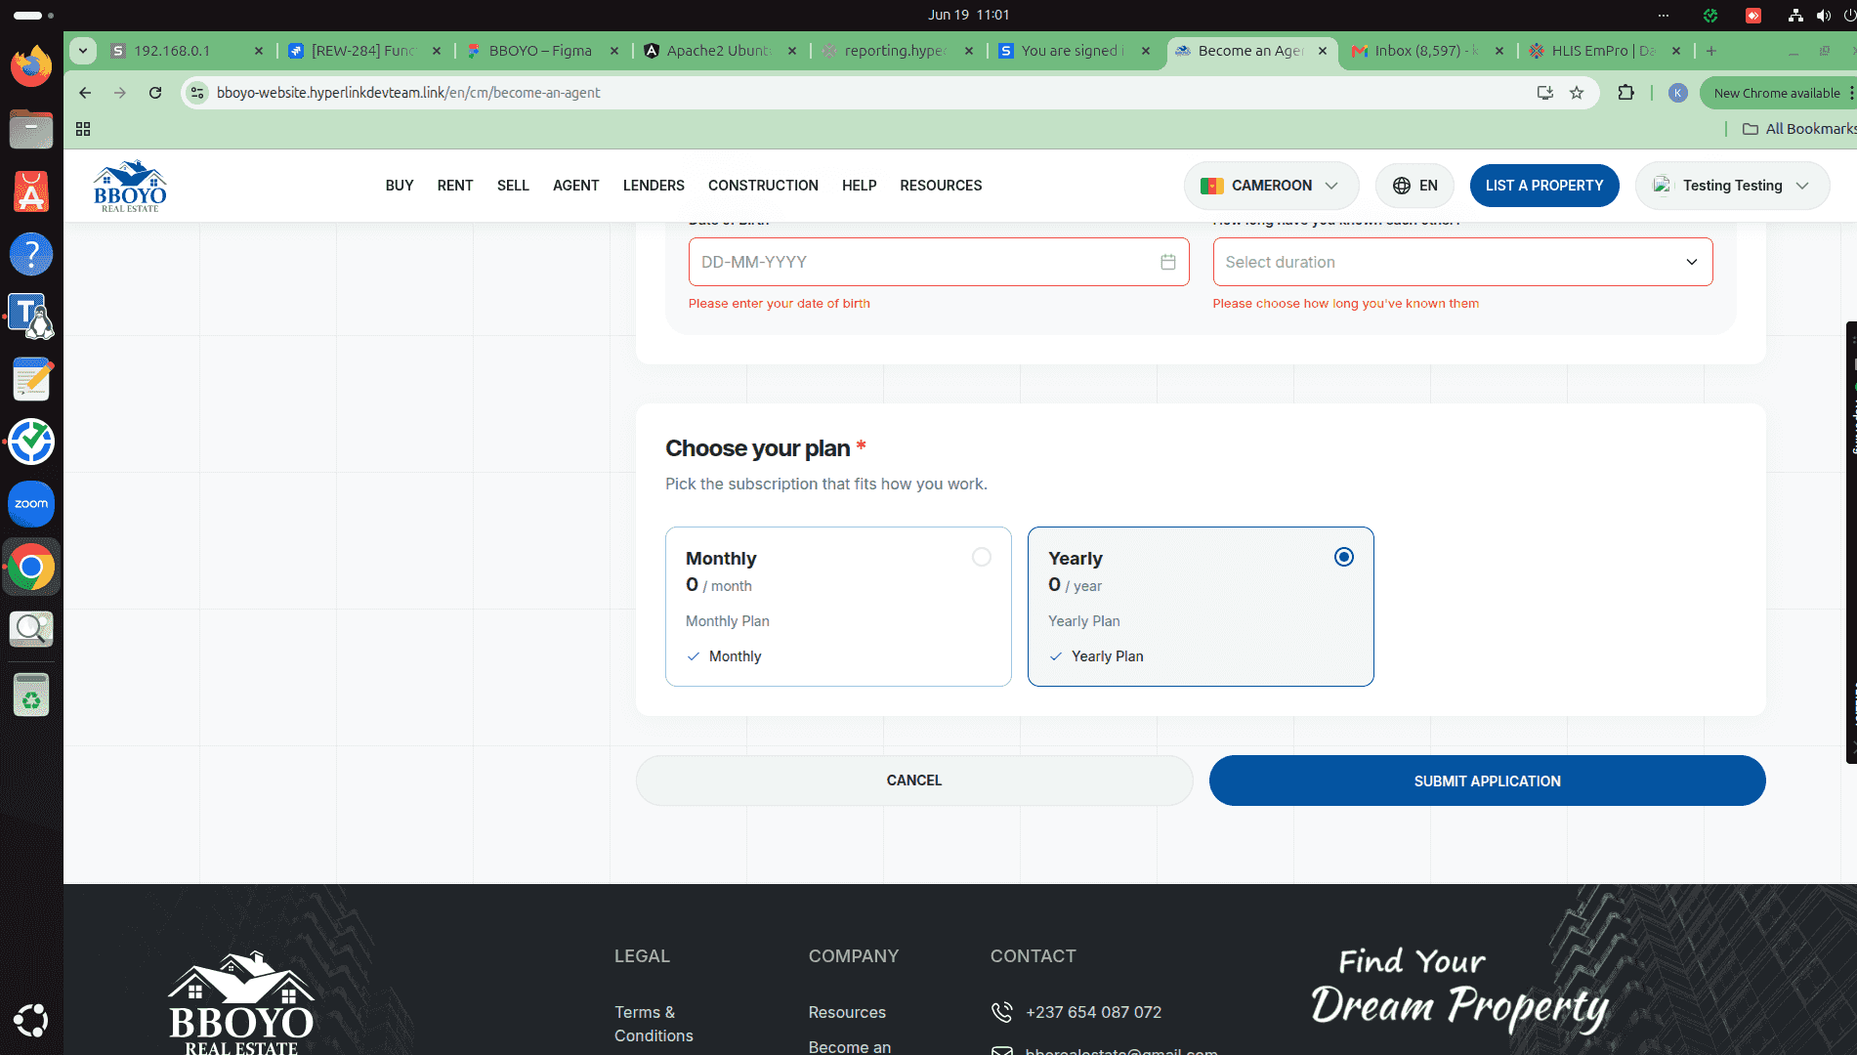Click the red screen recording indicator
Image resolution: width=1857 pixels, height=1055 pixels.
(x=1753, y=15)
